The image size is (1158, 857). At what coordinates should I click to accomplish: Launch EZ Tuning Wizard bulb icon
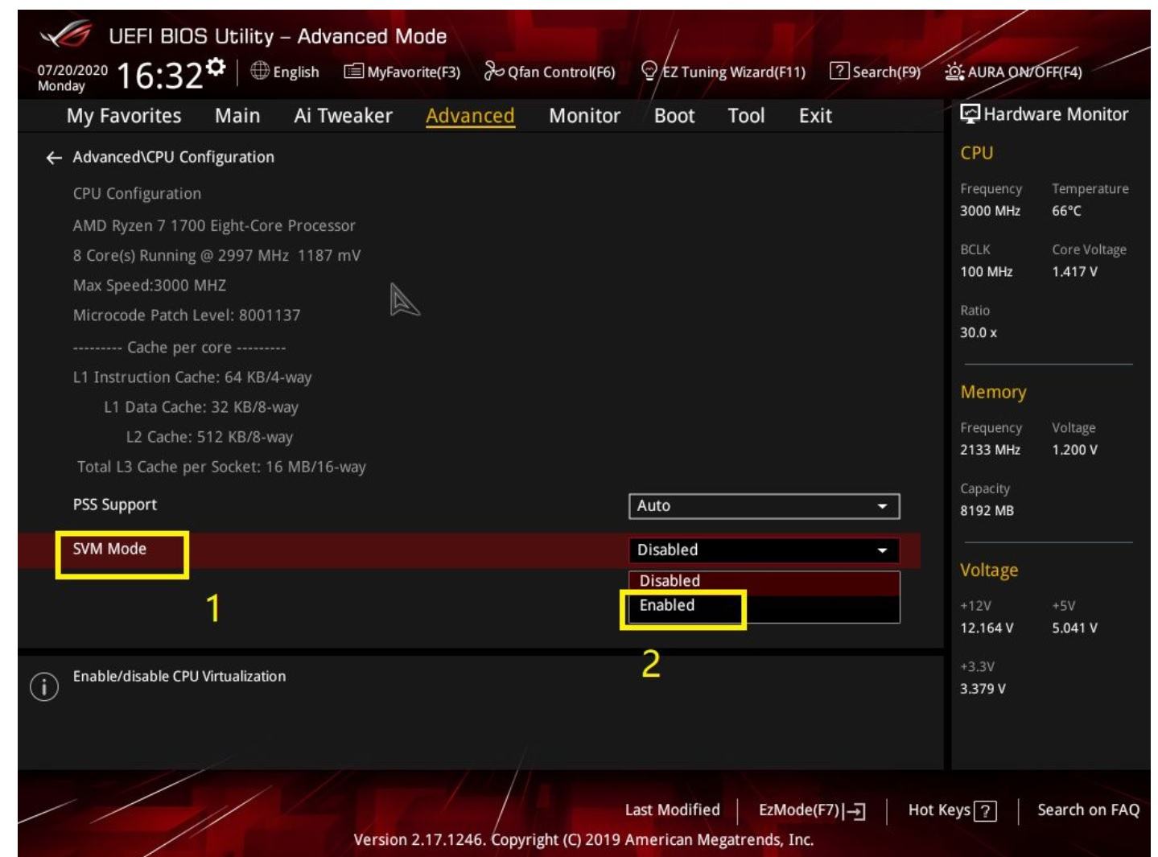[649, 72]
